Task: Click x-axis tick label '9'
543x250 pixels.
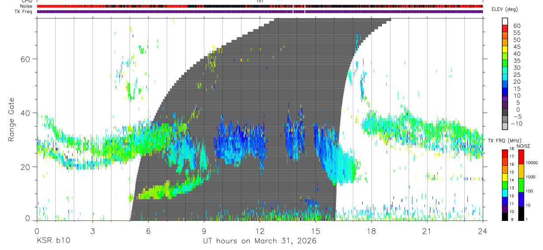Action: (204, 231)
